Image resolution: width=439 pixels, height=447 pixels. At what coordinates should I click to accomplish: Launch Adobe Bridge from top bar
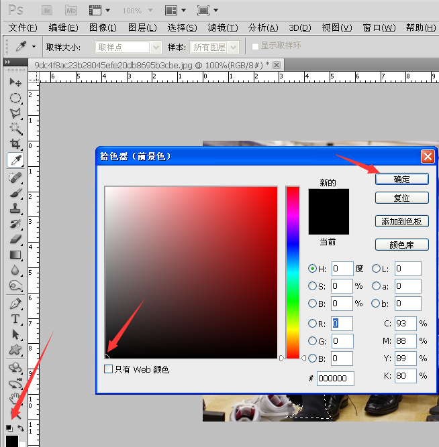[47, 11]
